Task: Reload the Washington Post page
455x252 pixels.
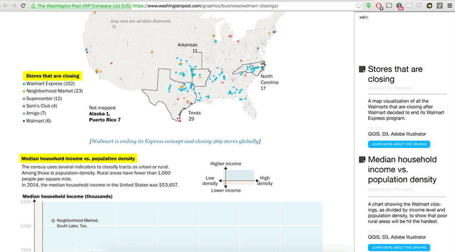Action: (23, 6)
